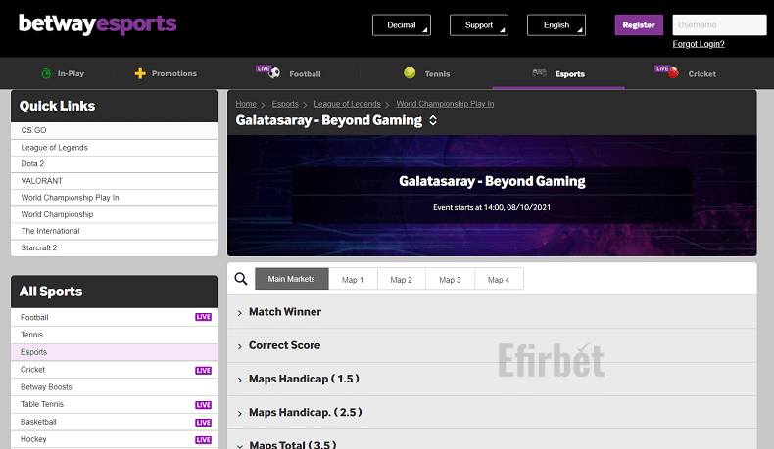This screenshot has height=449, width=774.
Task: Open Dota 2 quick link
Action: (x=114, y=164)
